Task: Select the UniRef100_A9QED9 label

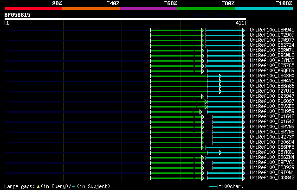Action: tap(272, 71)
